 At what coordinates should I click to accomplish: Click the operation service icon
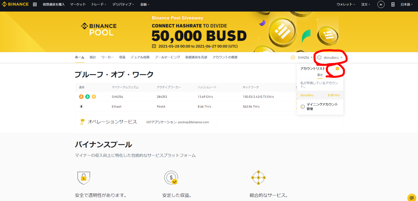point(82,122)
